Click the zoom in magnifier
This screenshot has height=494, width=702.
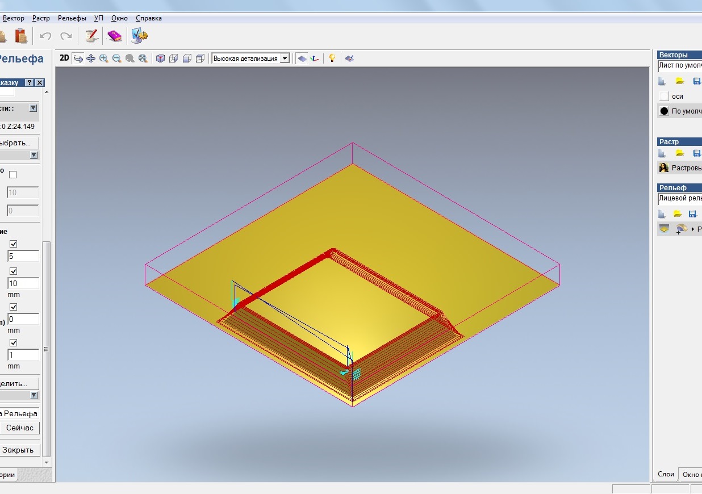104,58
